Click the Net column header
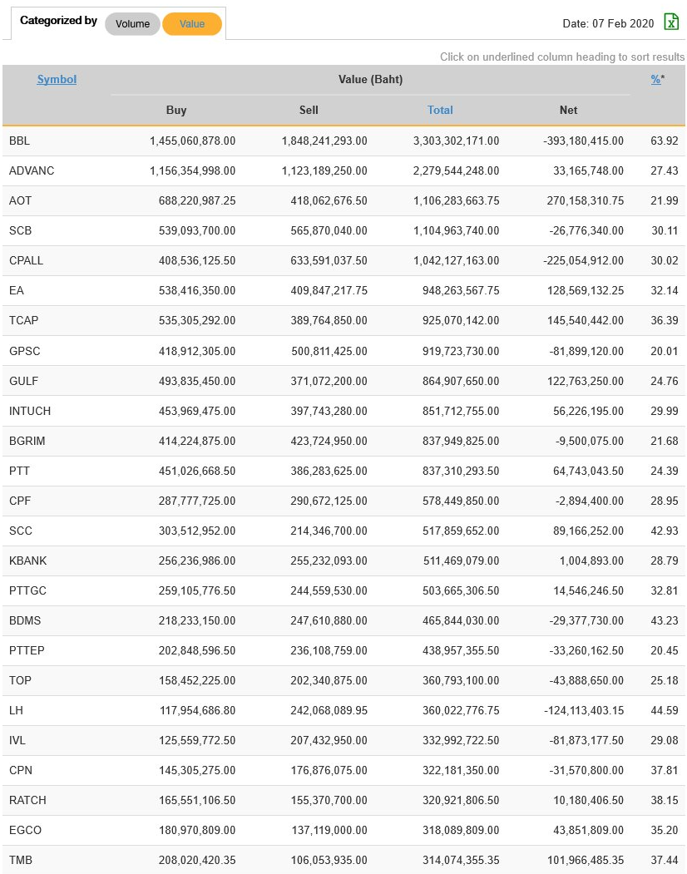Viewport: 687px width, 874px height. (569, 110)
